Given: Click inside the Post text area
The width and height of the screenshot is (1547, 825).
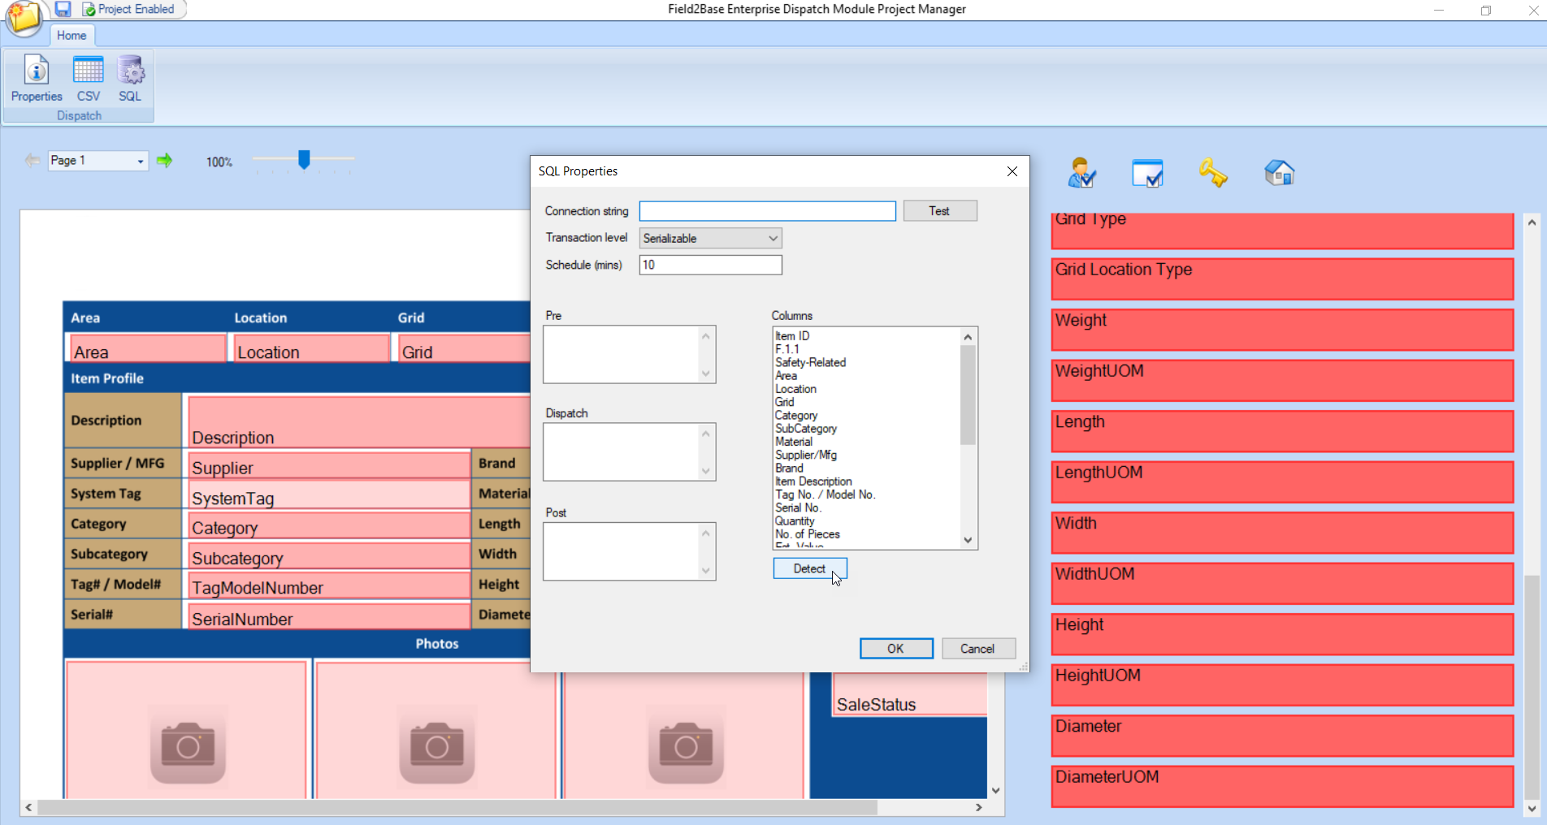Looking at the screenshot, I should click(622, 551).
